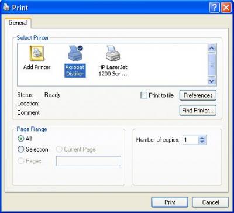This screenshot has height=213, width=234.
Task: Click the 'Acrobat Distiller' label
Action: pos(75,71)
